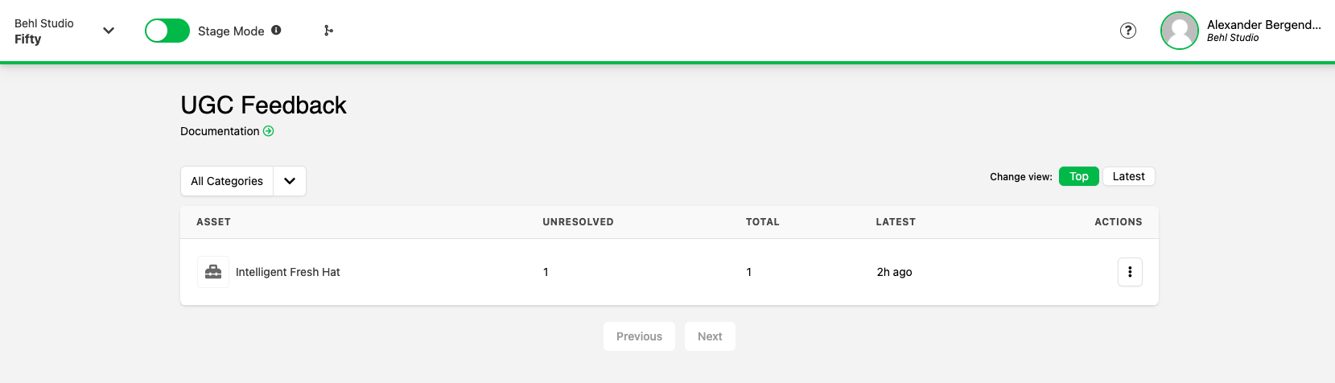The height and width of the screenshot is (383, 1335).
Task: Toggle the Stage Mode switch
Action: pos(167,31)
